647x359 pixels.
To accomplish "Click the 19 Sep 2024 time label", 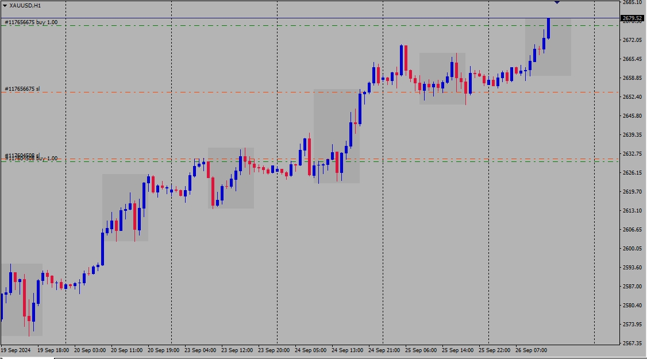I will [16, 350].
